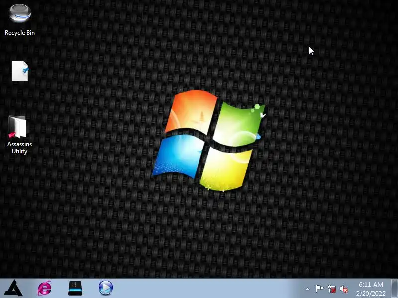Viewport: 398px width, 298px height.
Task: Click the 2/20/2022 date text
Action: [371, 293]
